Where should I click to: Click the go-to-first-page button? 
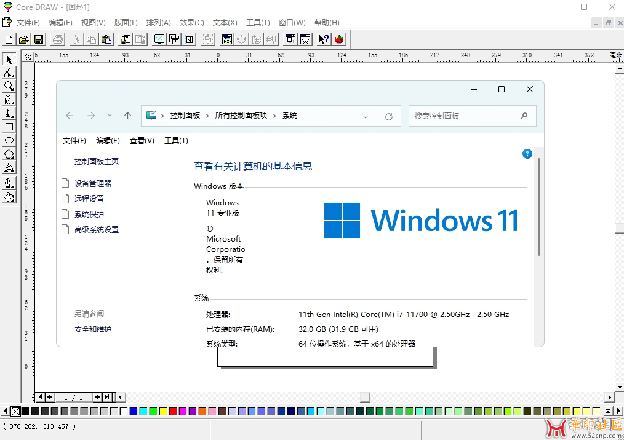coord(40,396)
